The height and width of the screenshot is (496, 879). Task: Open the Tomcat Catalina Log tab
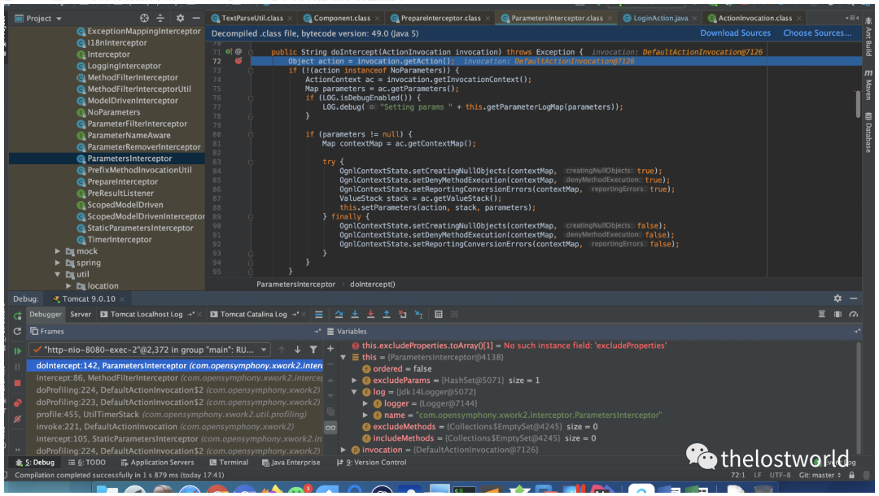(253, 315)
